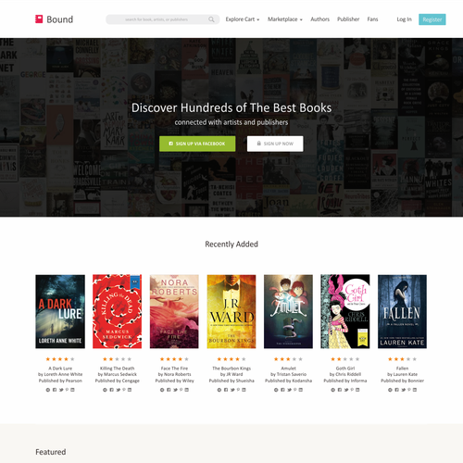This screenshot has height=463, width=463.
Task: Rate Killing The Death three stars
Action: 117,359
